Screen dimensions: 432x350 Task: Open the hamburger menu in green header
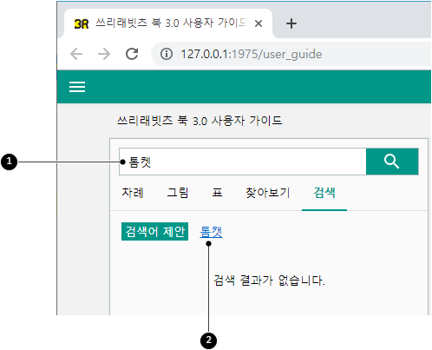77,87
